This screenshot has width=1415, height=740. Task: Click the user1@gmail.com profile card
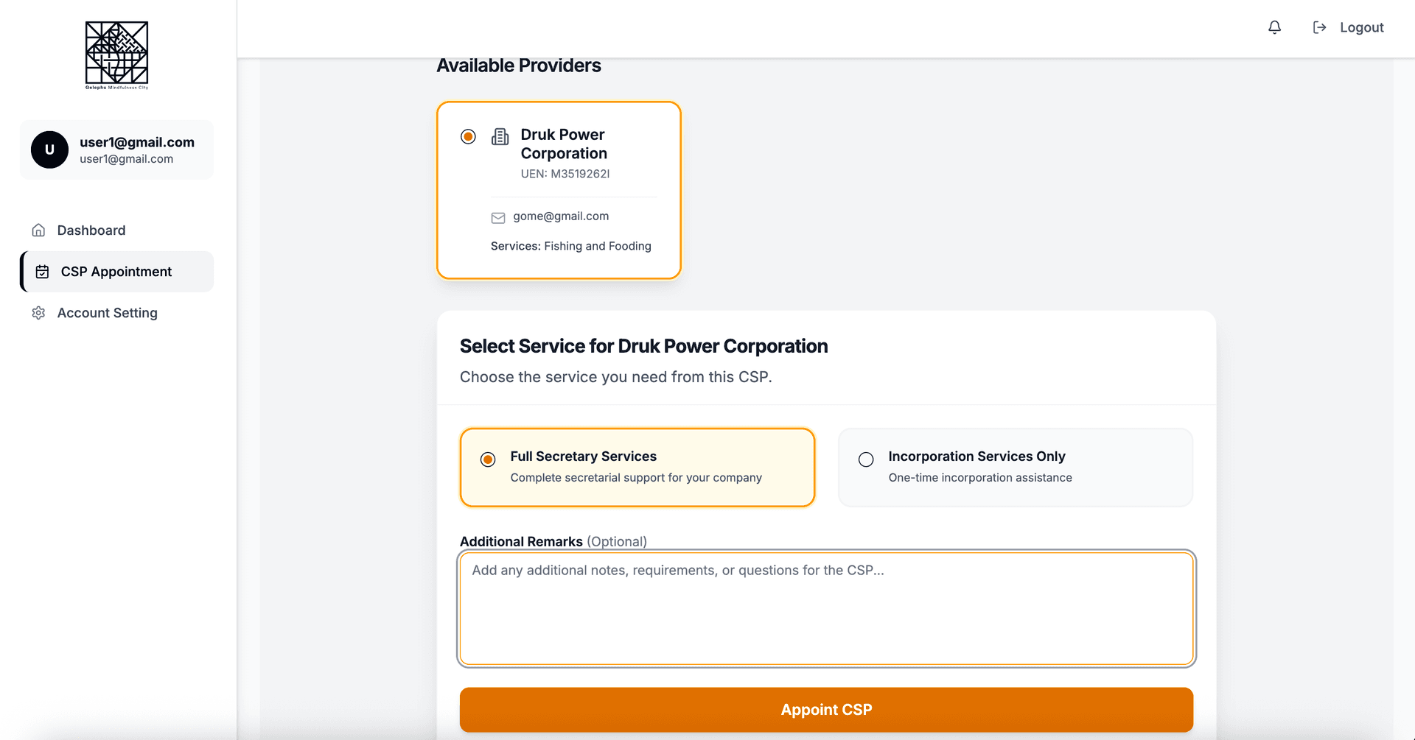pos(116,149)
